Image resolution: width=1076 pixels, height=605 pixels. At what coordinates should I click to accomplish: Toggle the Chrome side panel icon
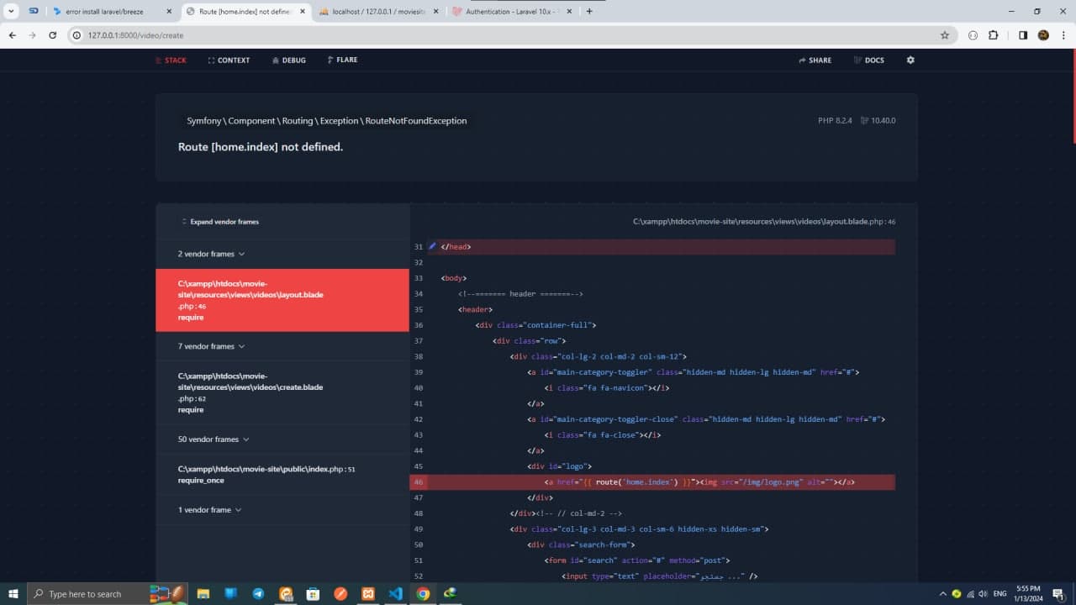tap(1023, 35)
